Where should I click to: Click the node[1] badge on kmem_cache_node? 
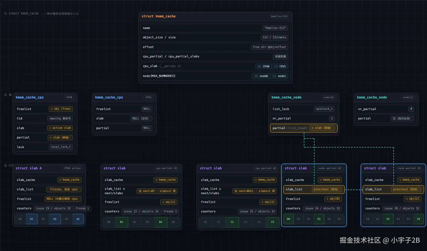408,97
